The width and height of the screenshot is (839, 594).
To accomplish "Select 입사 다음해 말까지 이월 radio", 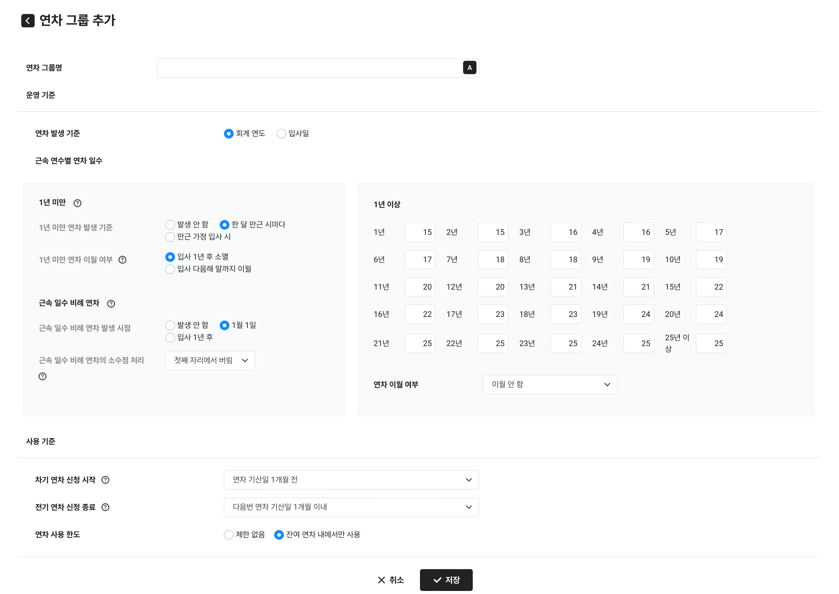I will 170,269.
